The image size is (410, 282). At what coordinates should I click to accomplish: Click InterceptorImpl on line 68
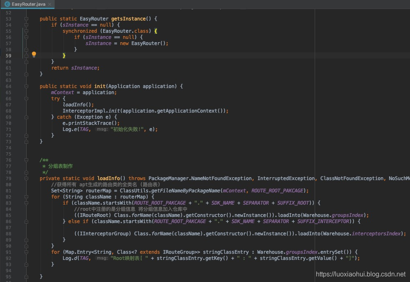click(84, 111)
